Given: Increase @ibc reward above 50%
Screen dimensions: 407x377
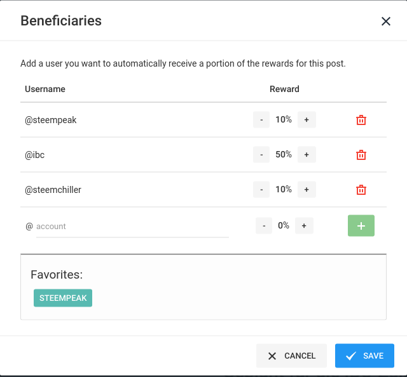Looking at the screenshot, I should [x=307, y=155].
